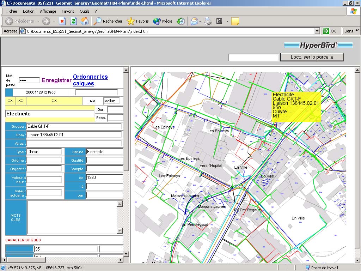The height and width of the screenshot is (271, 361).
Task: Stop page loading with red X icon
Action: 62,21
